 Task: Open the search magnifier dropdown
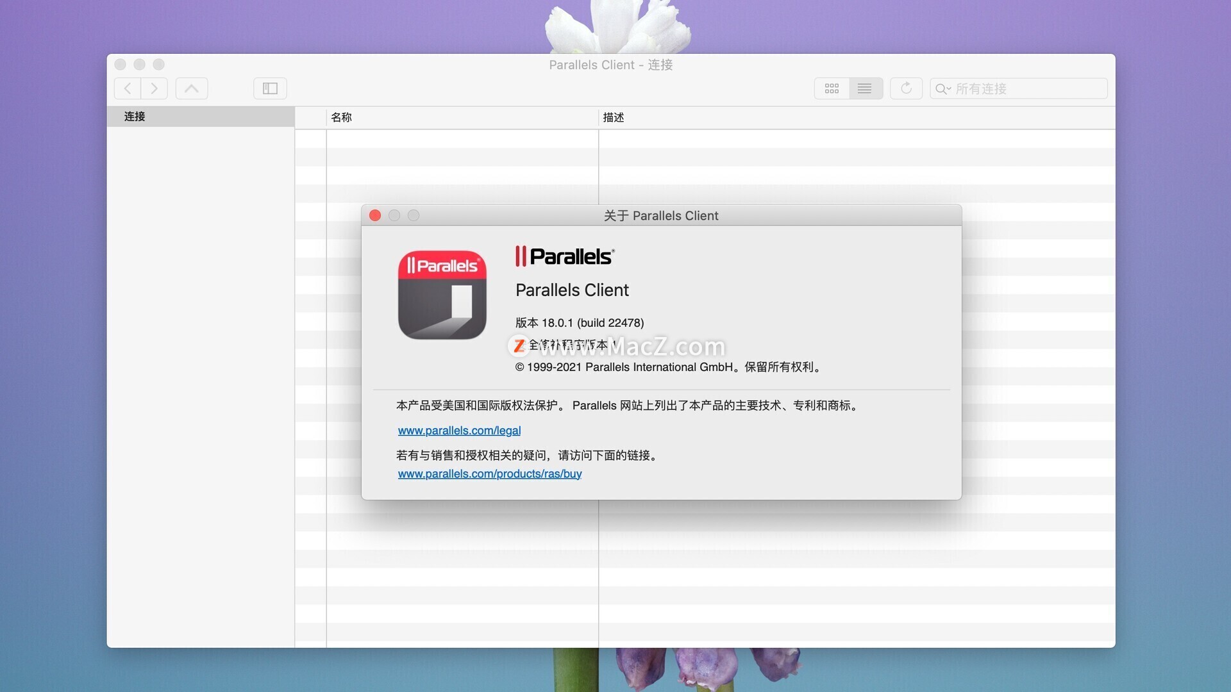pos(942,88)
